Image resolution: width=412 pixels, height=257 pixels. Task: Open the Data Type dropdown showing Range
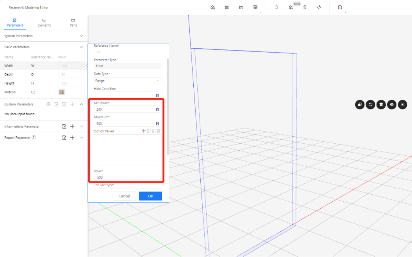[x=127, y=81]
